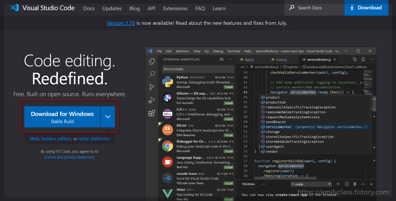Expand the download options chevron next to Download for Windows
396x201 pixels.
pyautogui.click(x=108, y=117)
